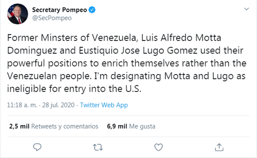Open the Secretary Pompeo display name link
257x158 pixels.
(x=60, y=10)
